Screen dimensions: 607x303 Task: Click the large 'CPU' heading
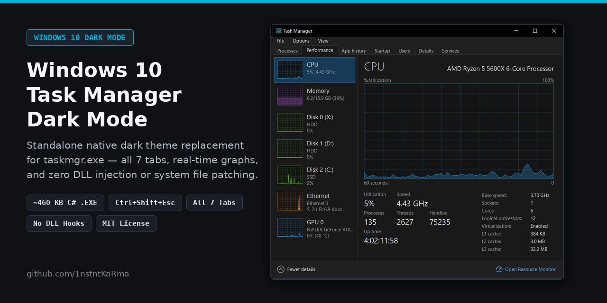374,67
